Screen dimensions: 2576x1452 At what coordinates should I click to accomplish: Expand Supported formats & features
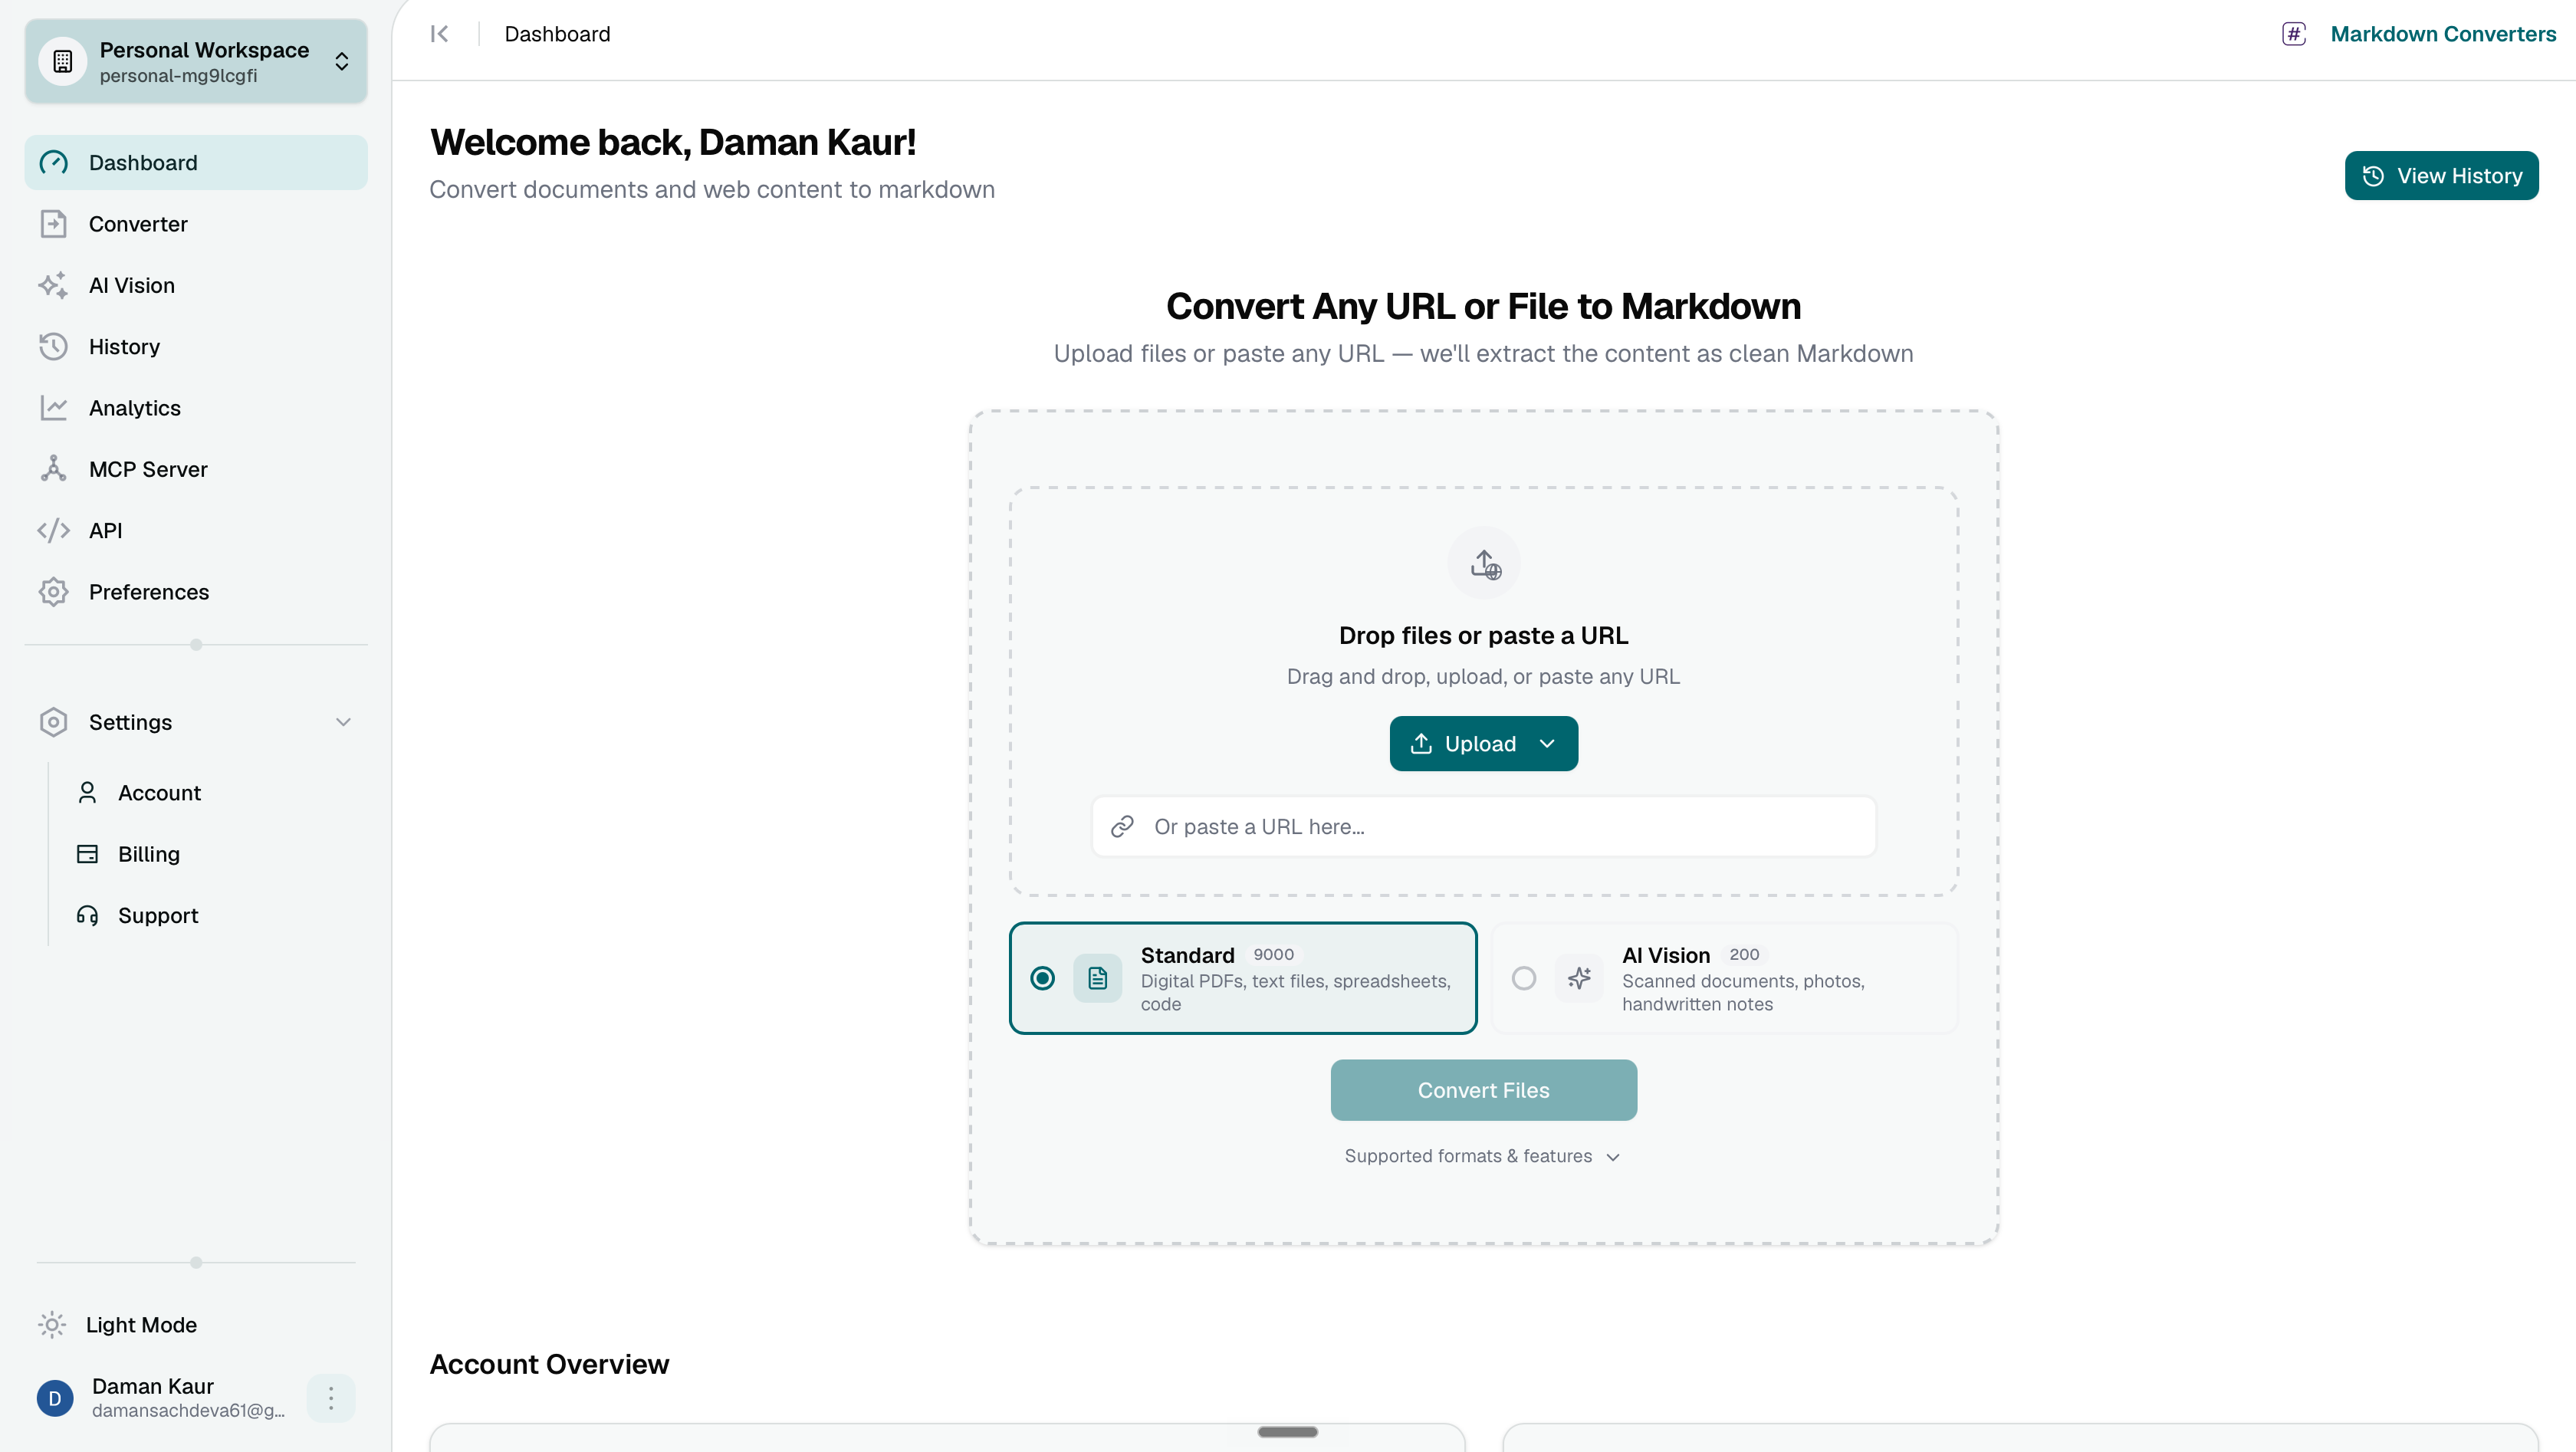pos(1483,1156)
